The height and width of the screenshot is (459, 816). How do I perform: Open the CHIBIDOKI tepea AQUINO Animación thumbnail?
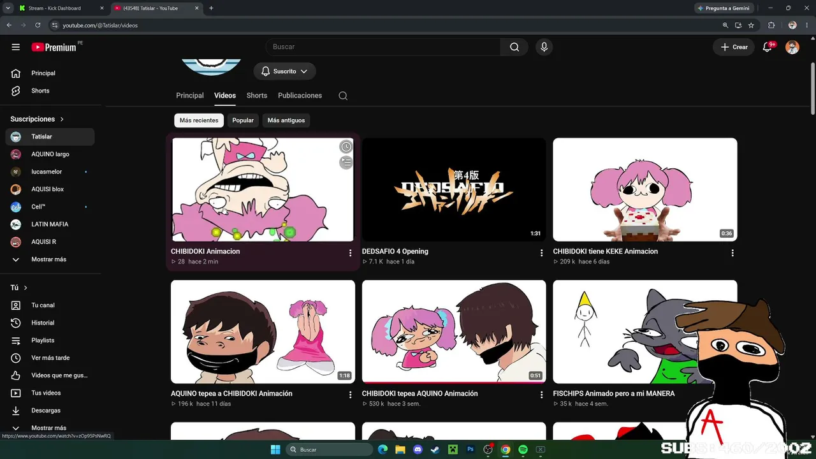(x=454, y=332)
